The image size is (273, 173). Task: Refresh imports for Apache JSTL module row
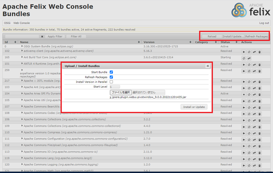(249, 82)
